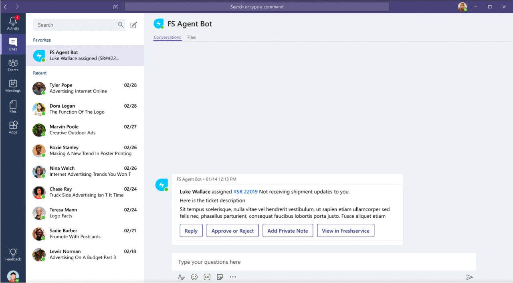Click the bot avatar beside the message

coord(161,185)
